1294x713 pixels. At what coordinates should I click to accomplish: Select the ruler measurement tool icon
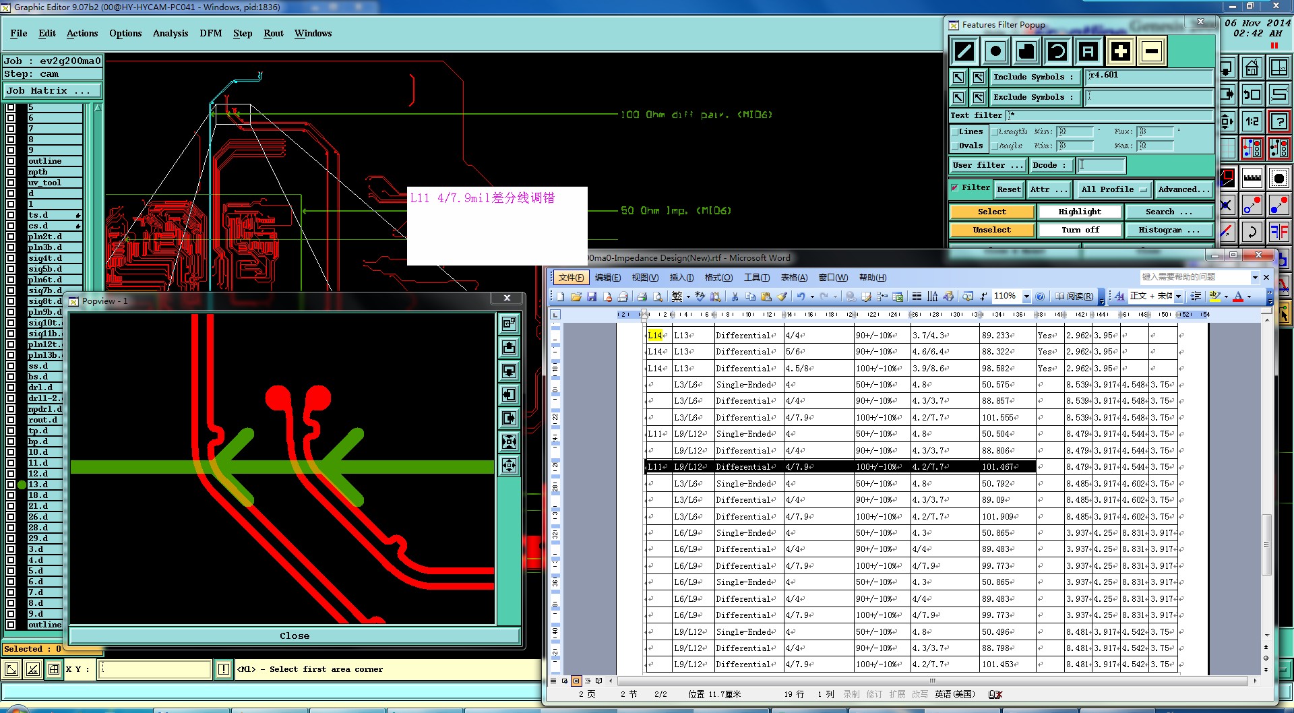coord(1252,179)
